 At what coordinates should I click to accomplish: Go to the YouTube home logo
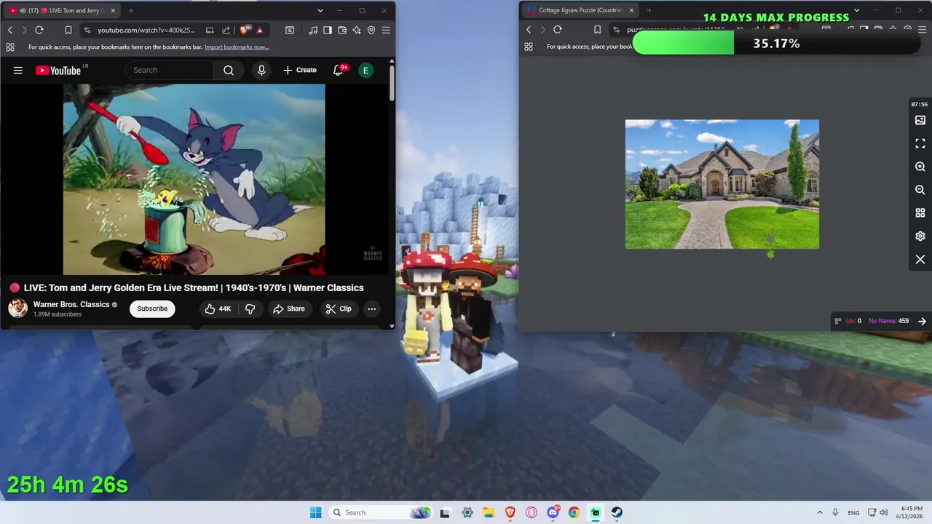58,71
